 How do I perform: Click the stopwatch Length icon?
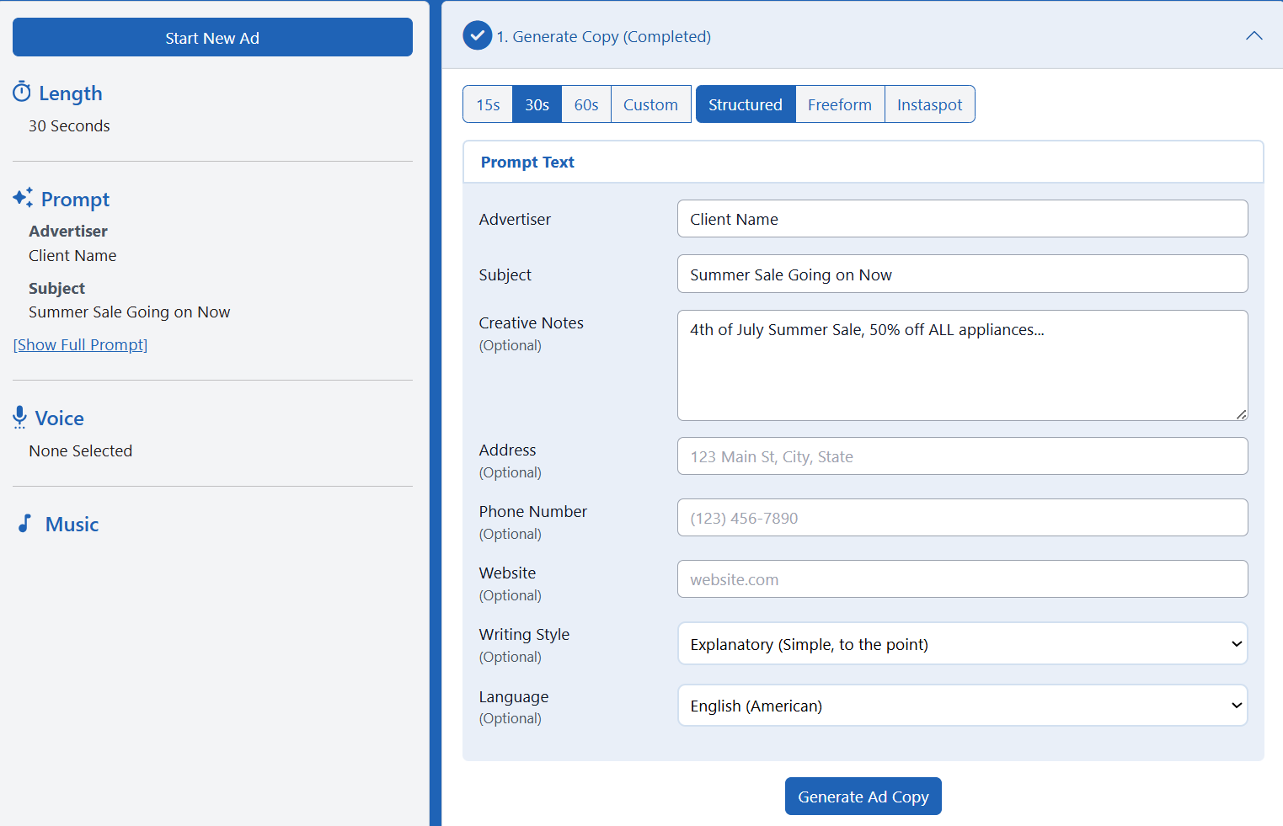point(22,93)
